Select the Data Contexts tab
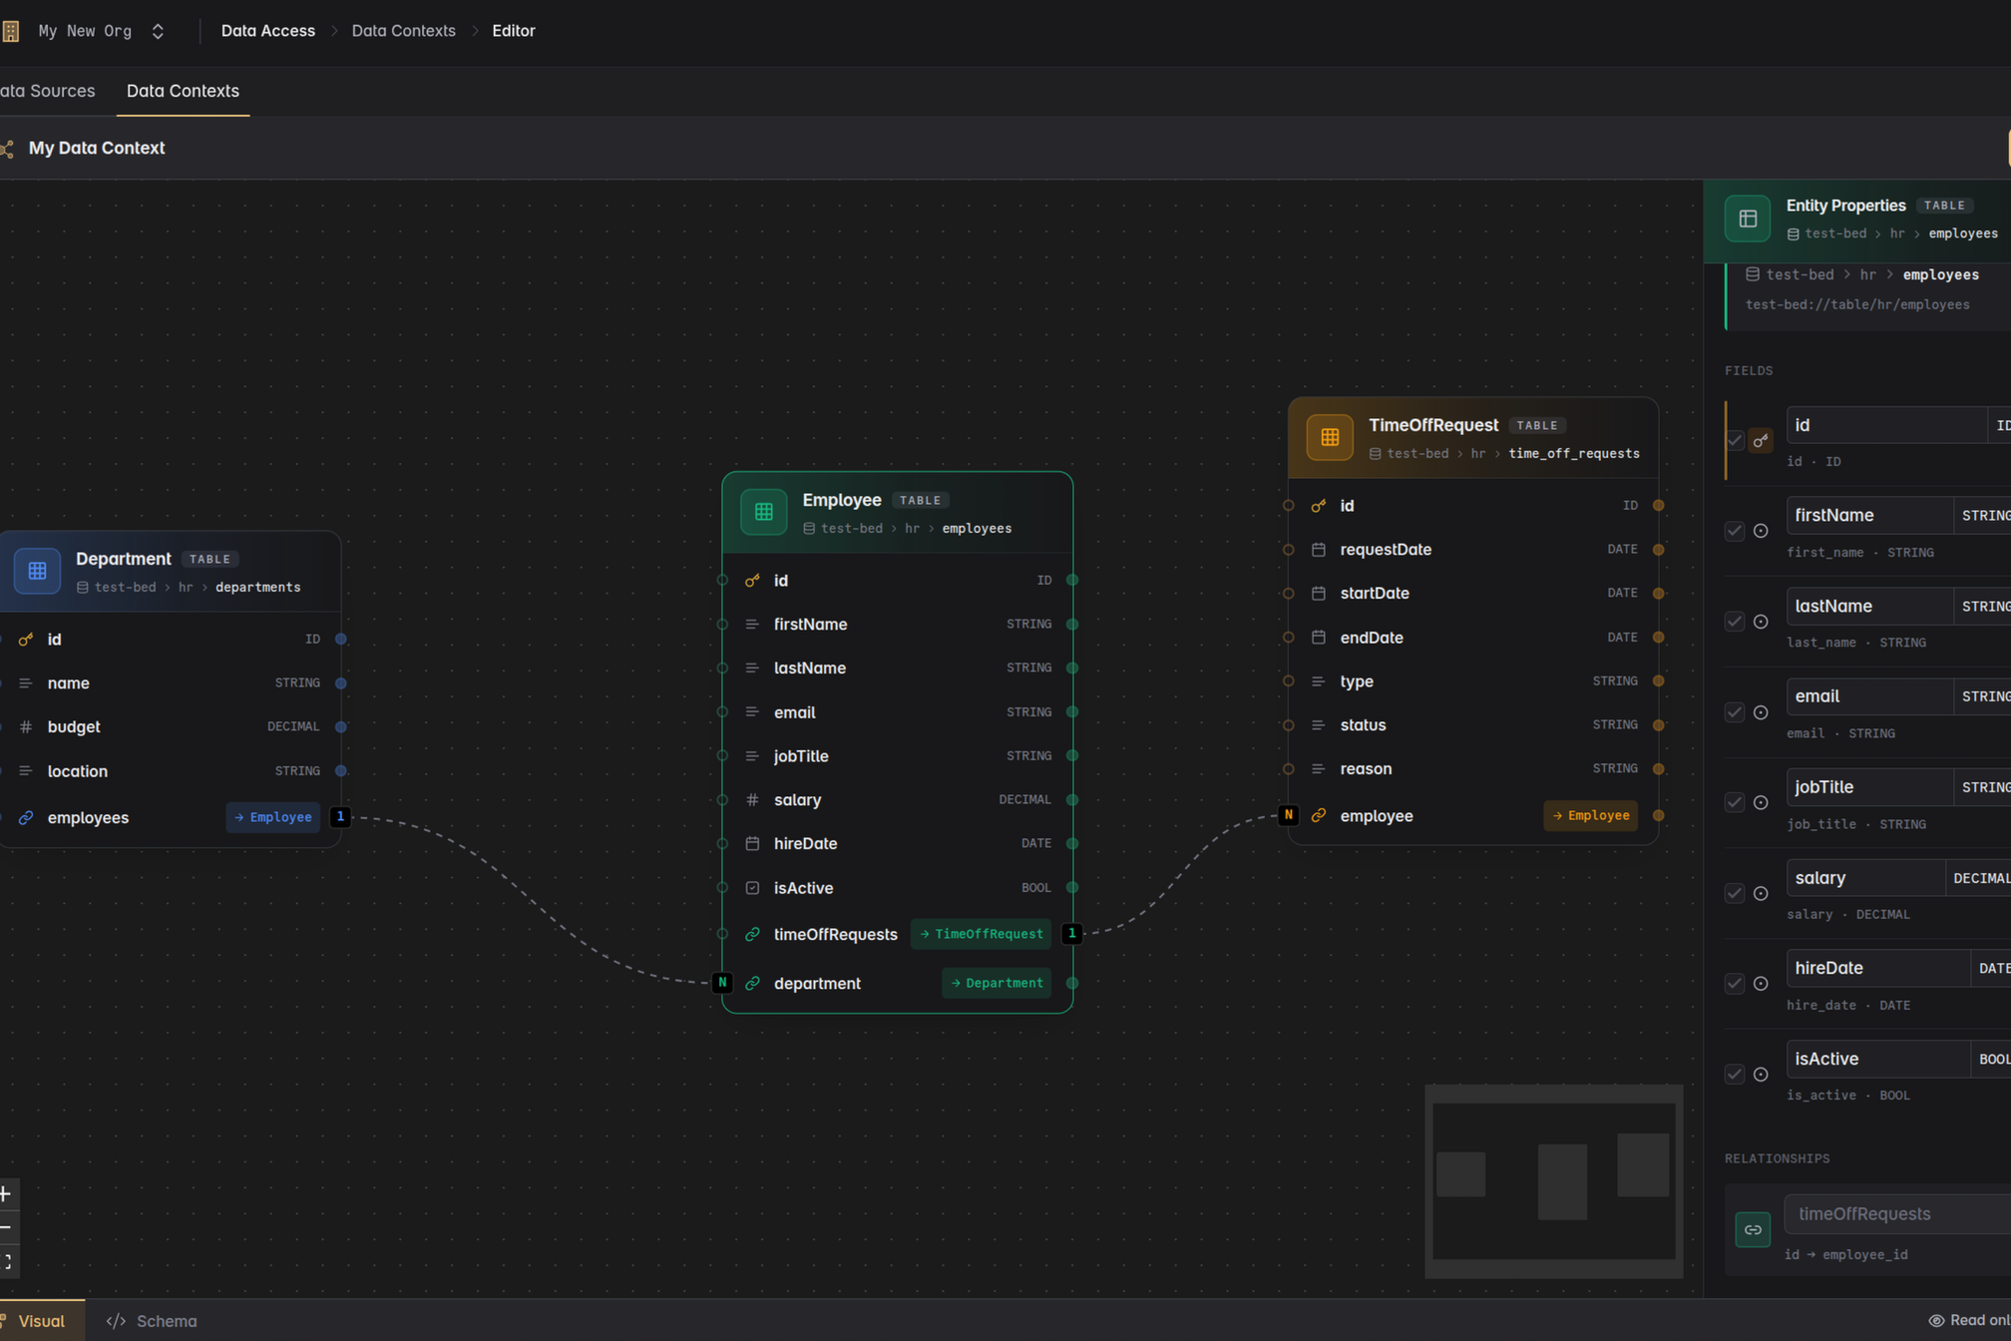This screenshot has width=2011, height=1341. (x=183, y=91)
